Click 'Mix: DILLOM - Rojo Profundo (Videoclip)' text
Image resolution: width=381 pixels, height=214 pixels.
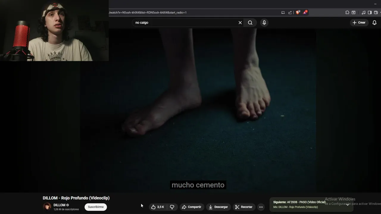click(x=296, y=207)
